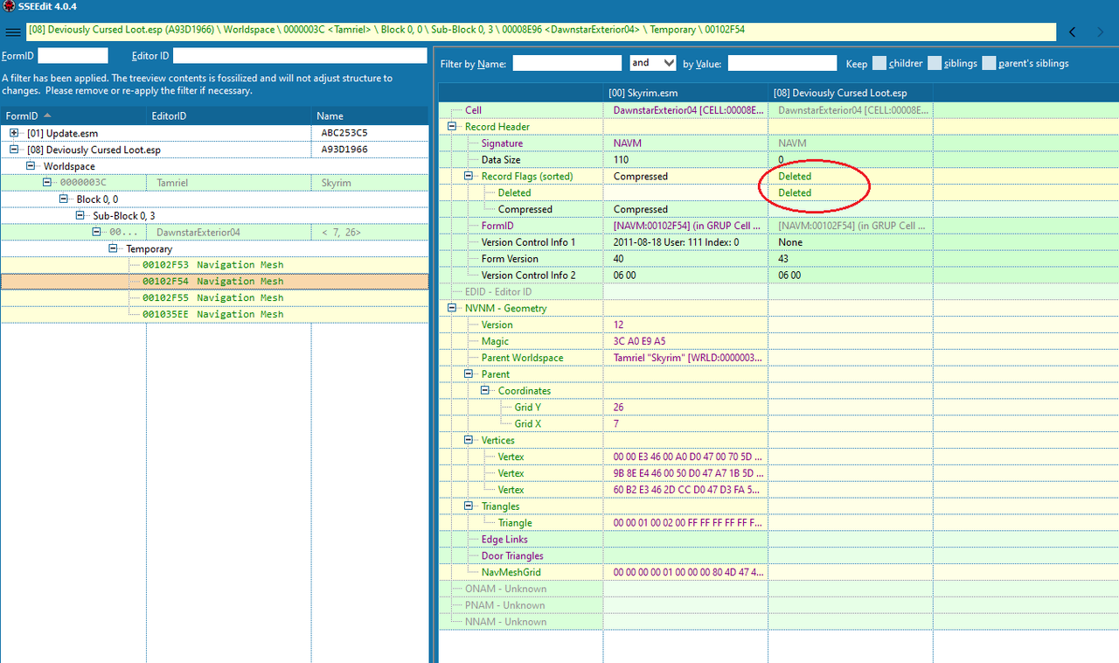Collapse the Block 0, 0 node
Viewport: 1119px width, 663px height.
(64, 199)
